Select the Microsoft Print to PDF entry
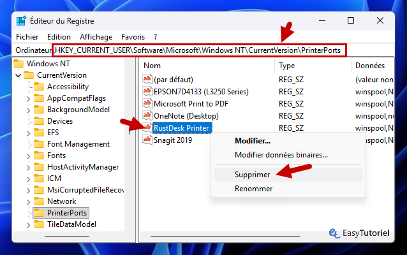Screen dimensions: 407x255 pos(191,104)
